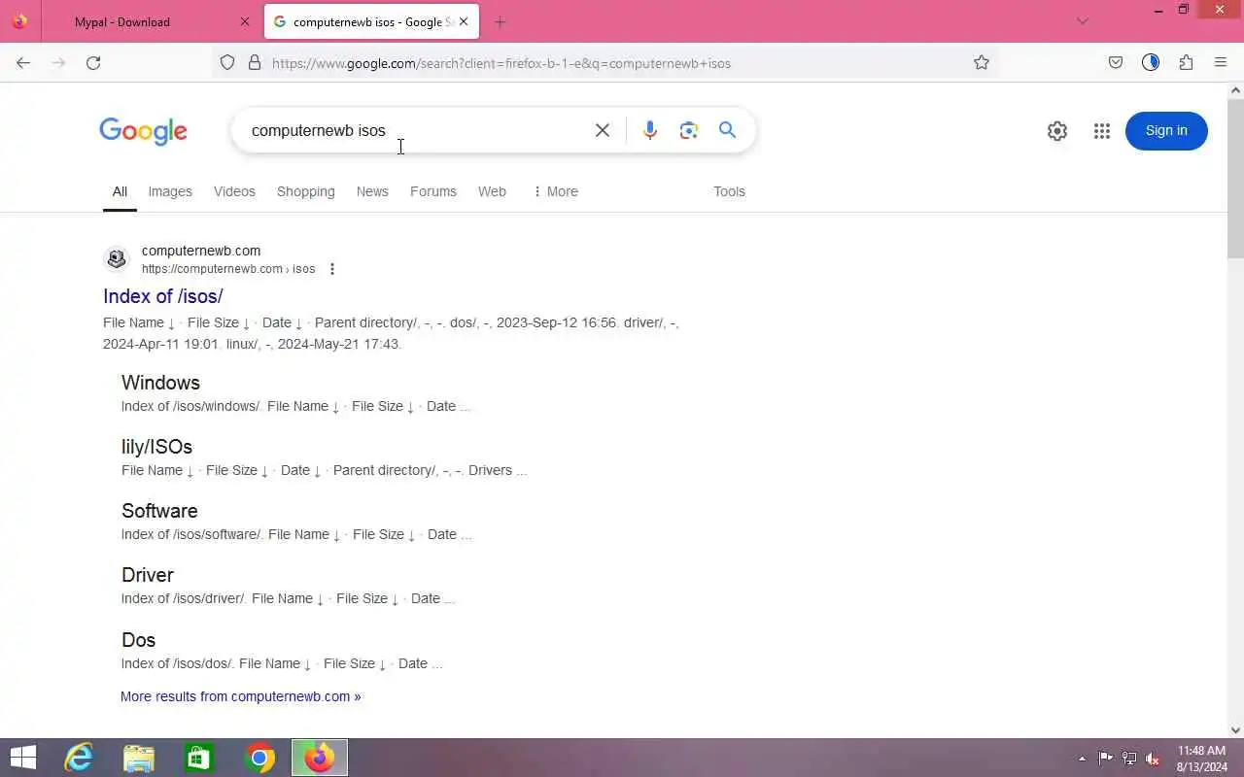The height and width of the screenshot is (777, 1244).
Task: Click the active browser taskbar icon
Action: click(x=320, y=758)
